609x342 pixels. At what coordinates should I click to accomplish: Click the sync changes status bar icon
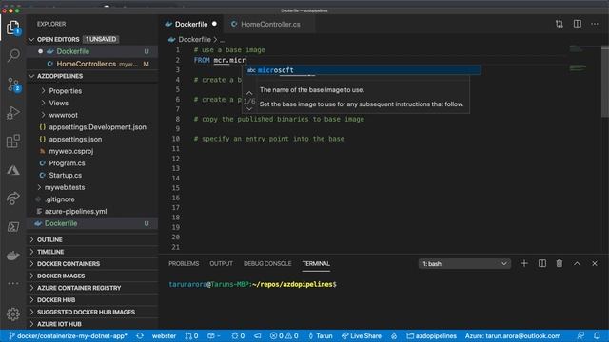[140, 335]
